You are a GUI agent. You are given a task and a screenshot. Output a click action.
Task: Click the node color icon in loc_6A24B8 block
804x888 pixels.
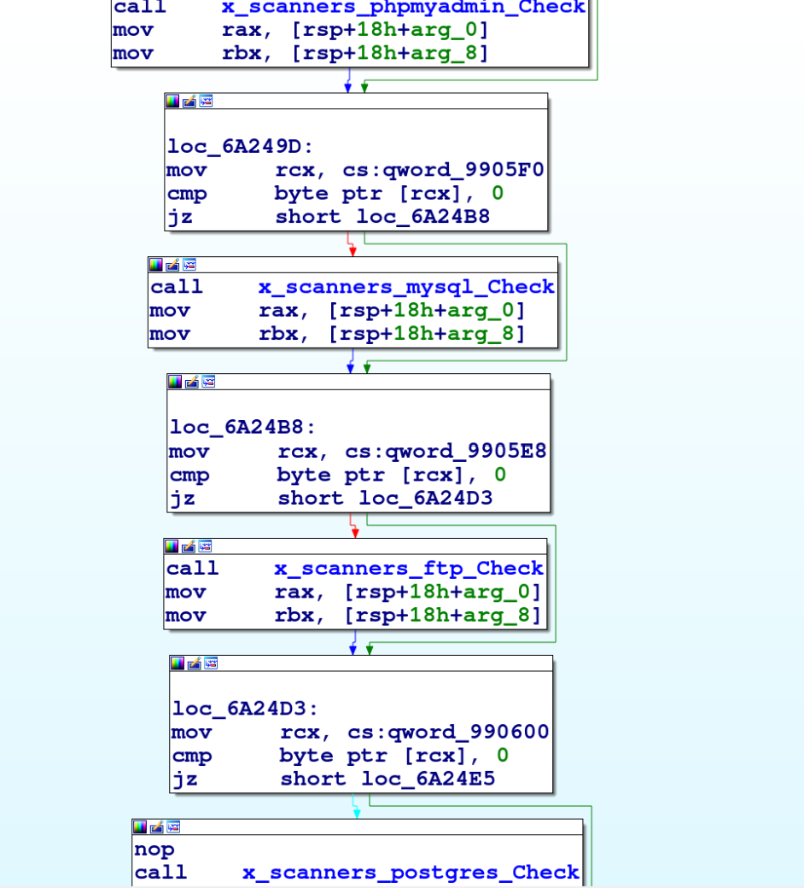(x=175, y=382)
